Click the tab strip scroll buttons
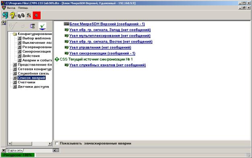 click(56, 150)
